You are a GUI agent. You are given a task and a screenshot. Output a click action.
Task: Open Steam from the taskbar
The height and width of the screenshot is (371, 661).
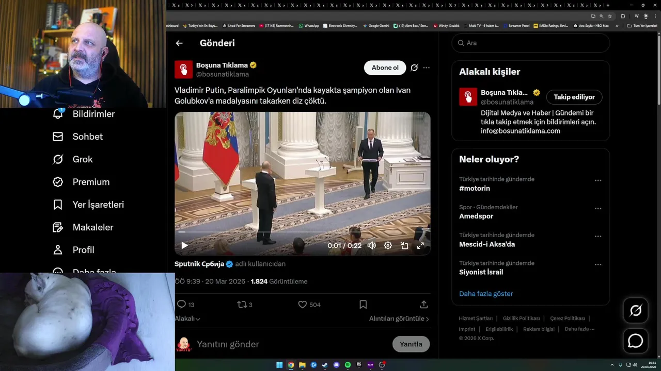(x=325, y=365)
